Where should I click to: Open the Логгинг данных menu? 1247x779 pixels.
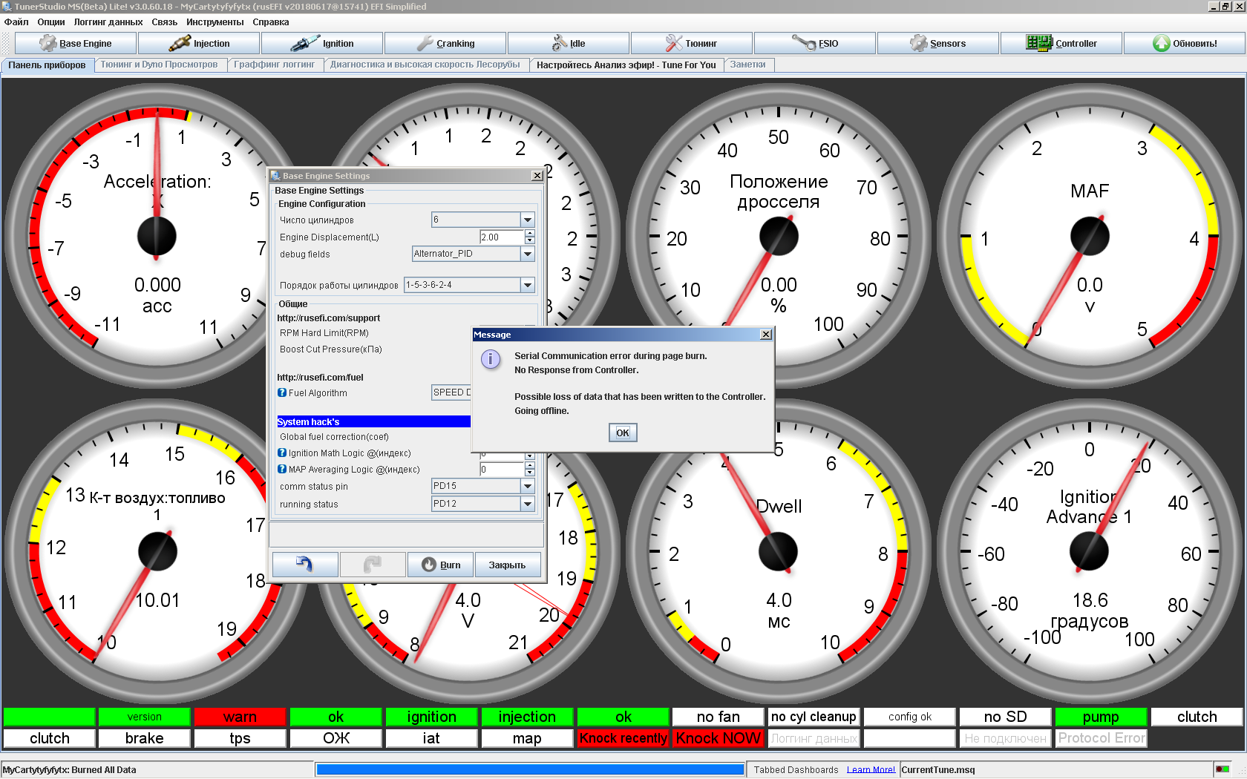click(108, 22)
